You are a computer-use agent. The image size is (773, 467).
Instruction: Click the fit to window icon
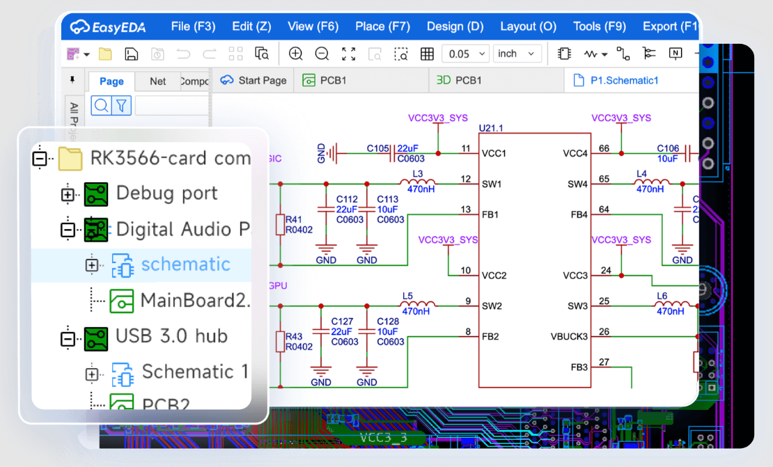click(348, 54)
